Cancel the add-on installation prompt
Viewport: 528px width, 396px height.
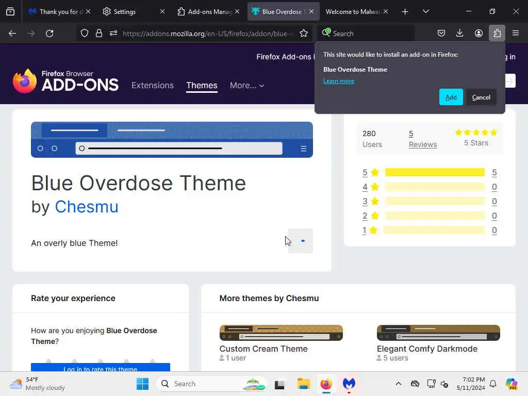(x=481, y=97)
